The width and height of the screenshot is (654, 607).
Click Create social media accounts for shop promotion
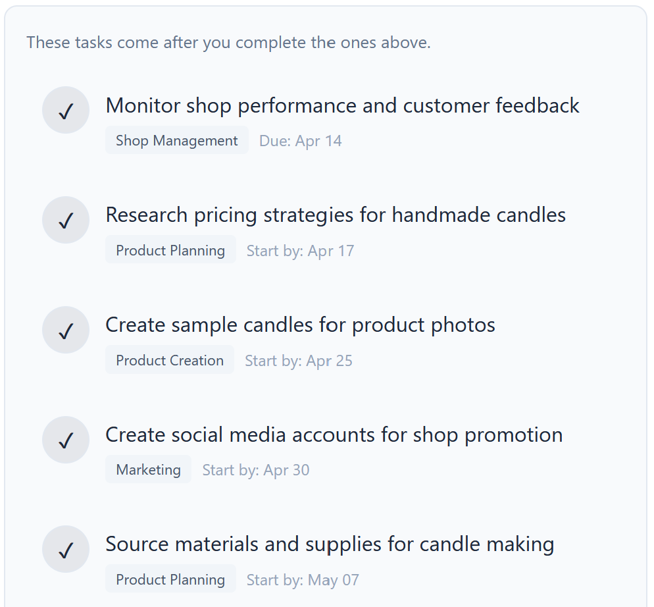pyautogui.click(x=334, y=435)
